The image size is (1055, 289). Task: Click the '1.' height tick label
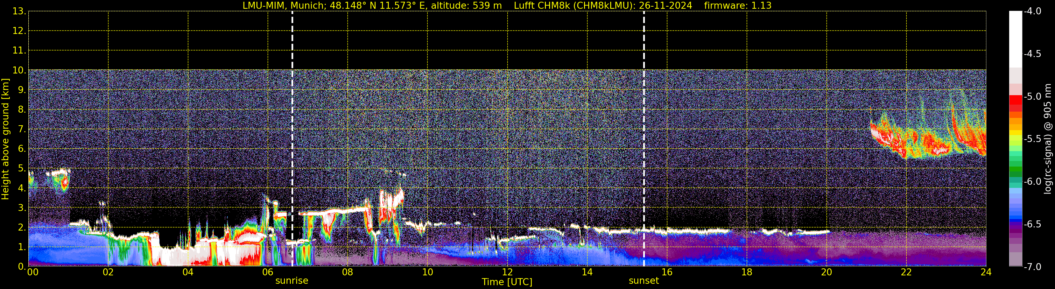pos(22,247)
